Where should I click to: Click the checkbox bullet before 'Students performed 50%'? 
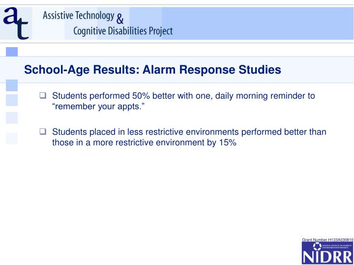pyautogui.click(x=43, y=95)
